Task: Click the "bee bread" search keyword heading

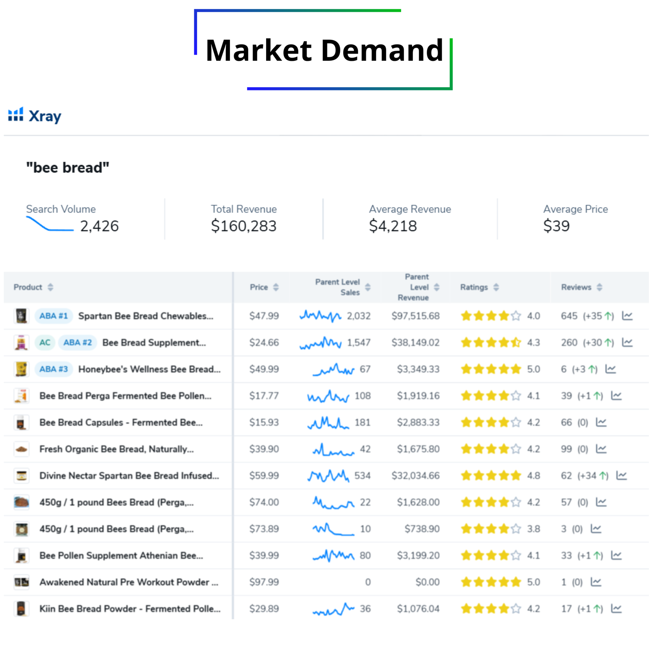Action: [x=68, y=168]
